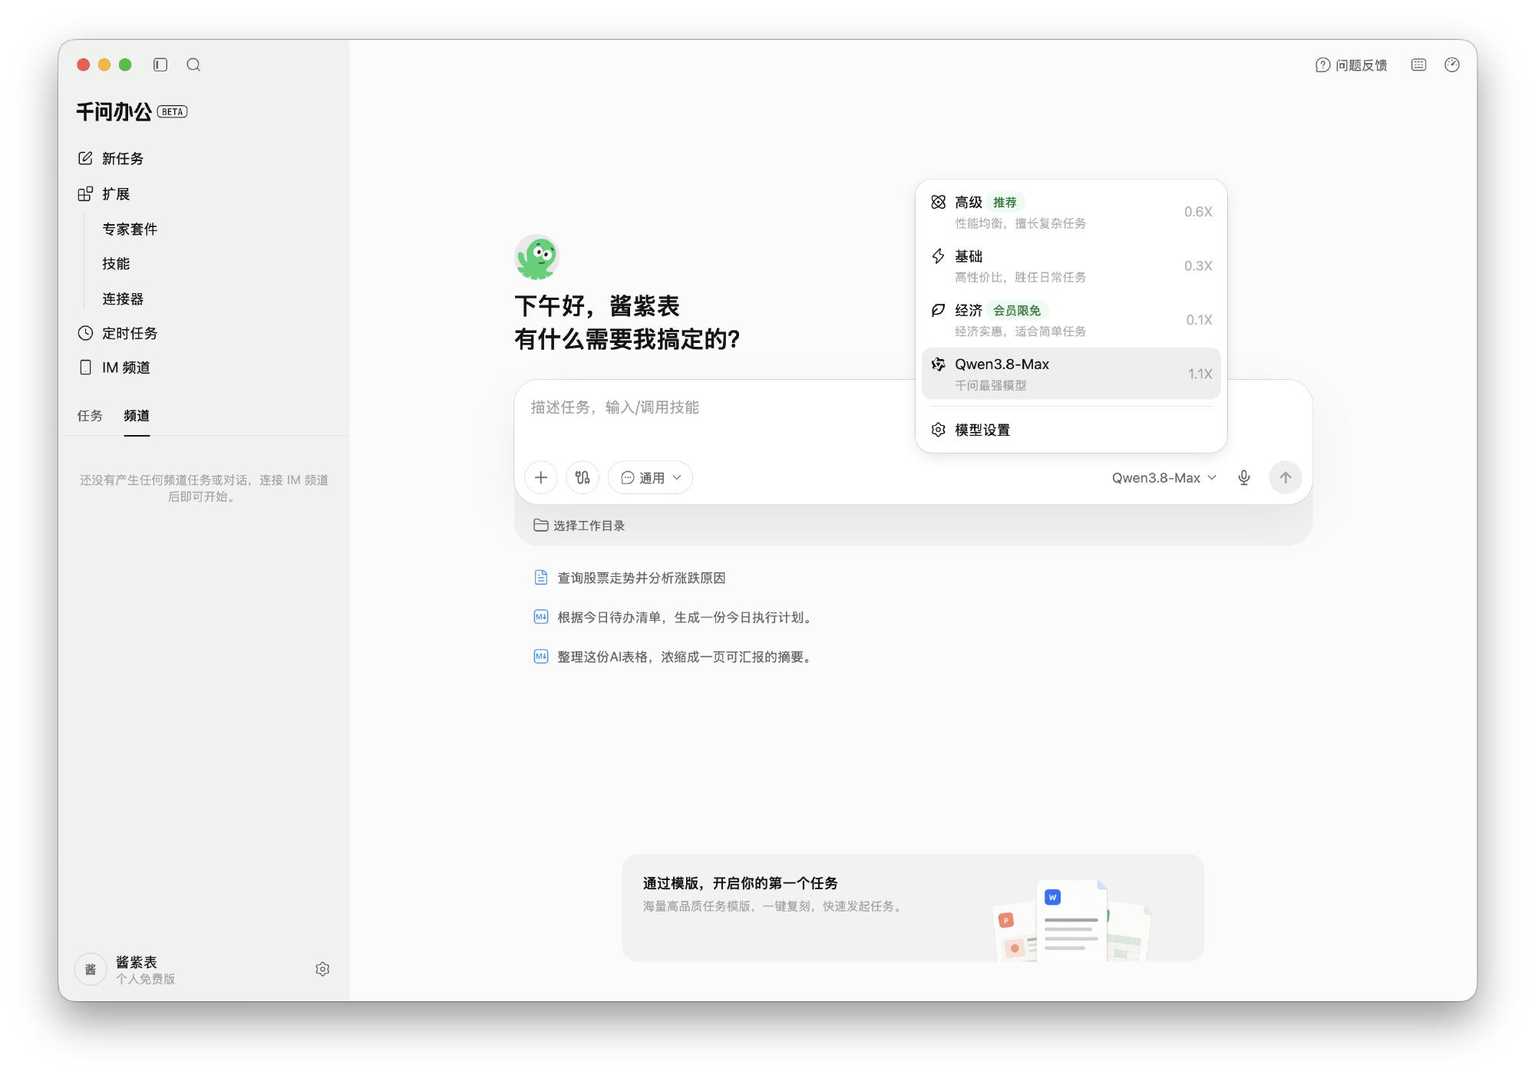Open the search magnifier icon
Viewport: 1535px width, 1078px height.
point(193,64)
